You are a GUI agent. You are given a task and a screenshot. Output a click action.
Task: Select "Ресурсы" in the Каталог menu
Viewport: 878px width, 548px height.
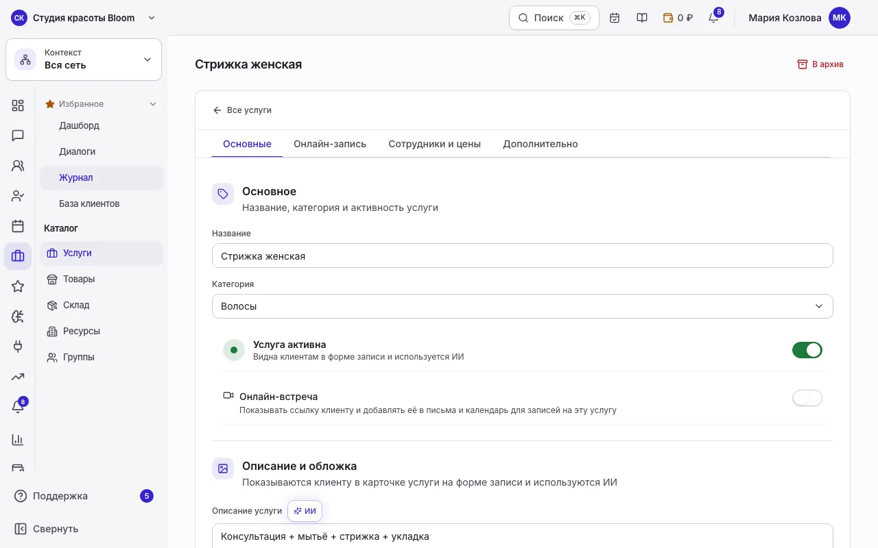tap(102, 332)
